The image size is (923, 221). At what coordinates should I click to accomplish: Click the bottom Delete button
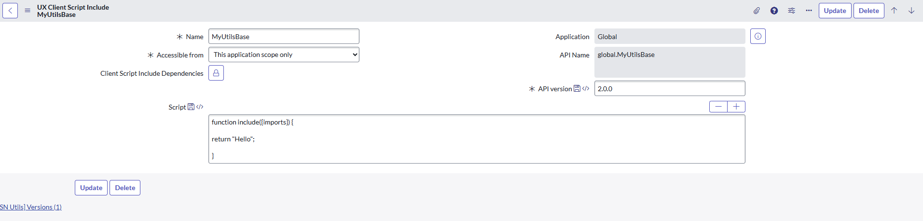pos(125,188)
